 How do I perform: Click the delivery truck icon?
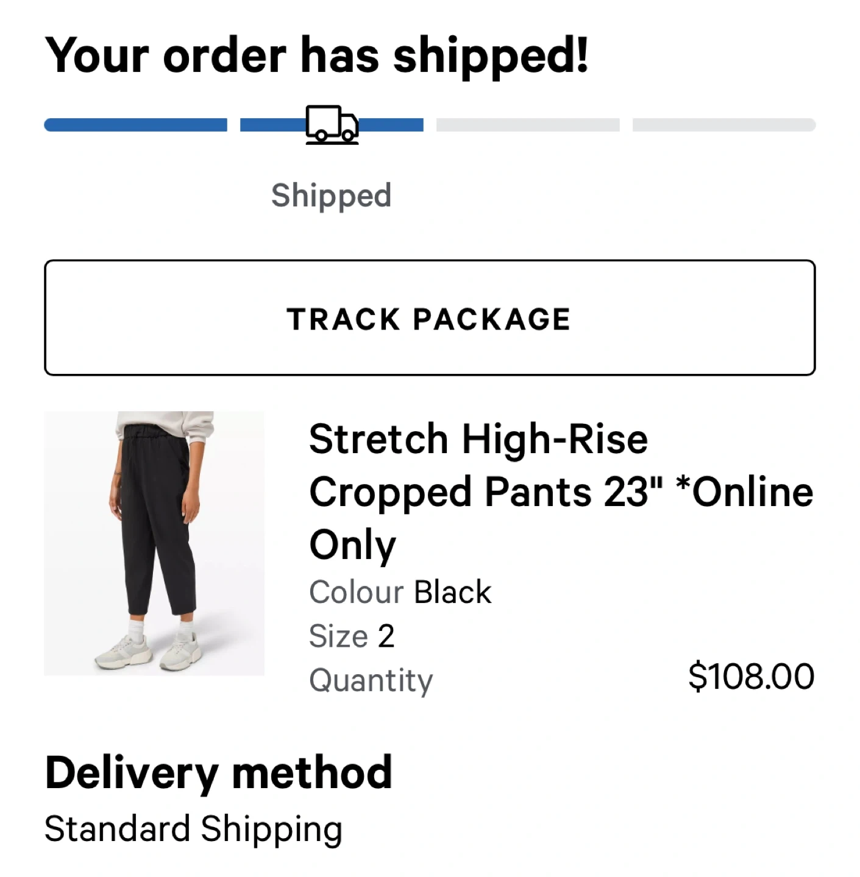pos(332,125)
